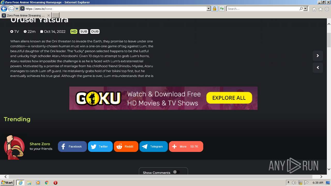331x186 pixels.
Task: Open More sharing options
Action: (186, 146)
